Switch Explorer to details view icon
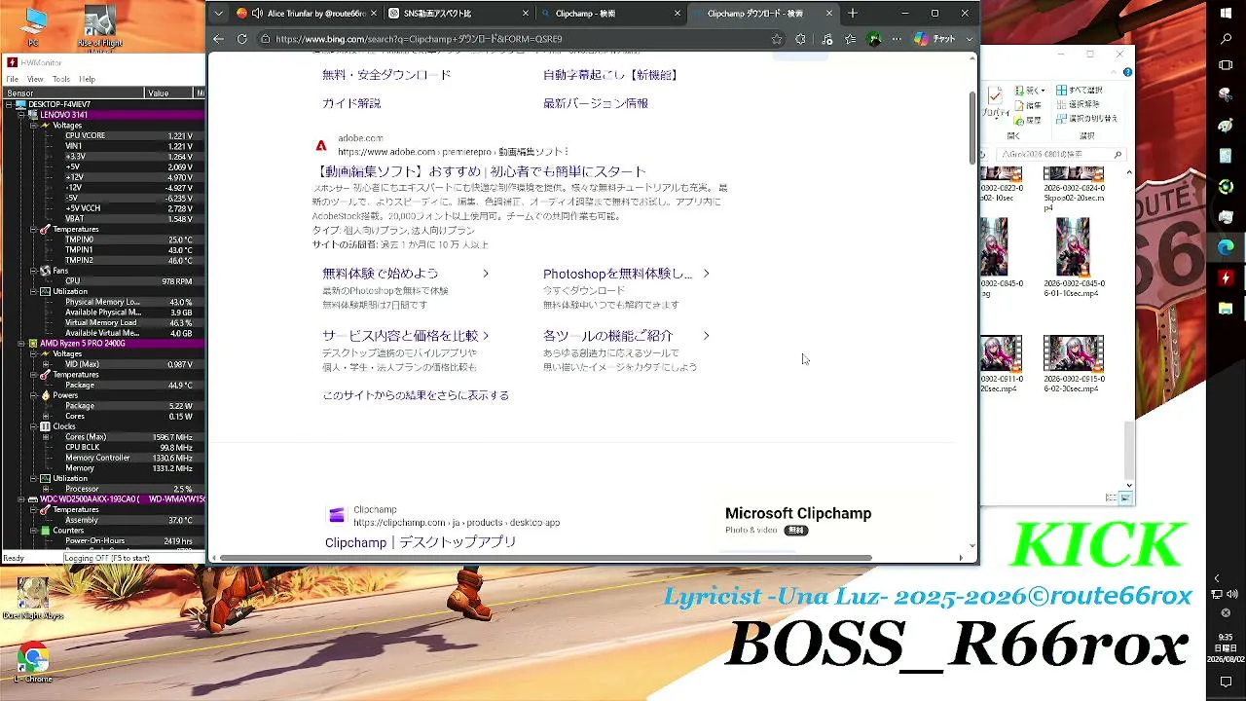Screen dimensions: 1246x701 tap(1112, 498)
